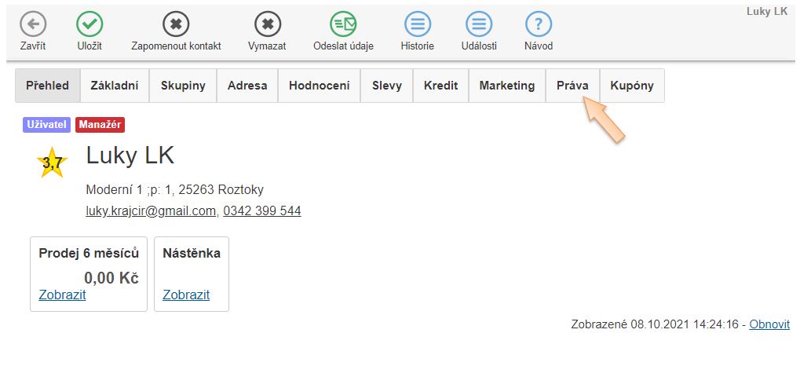Switch to the Kupóny tab
Image resolution: width=811 pixels, height=377 pixels.
632,86
